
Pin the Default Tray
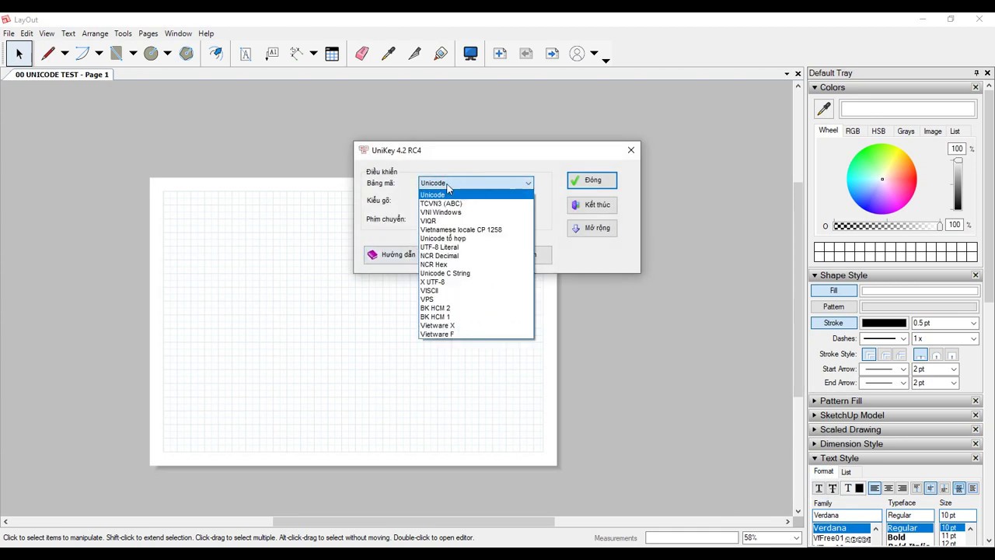click(976, 73)
